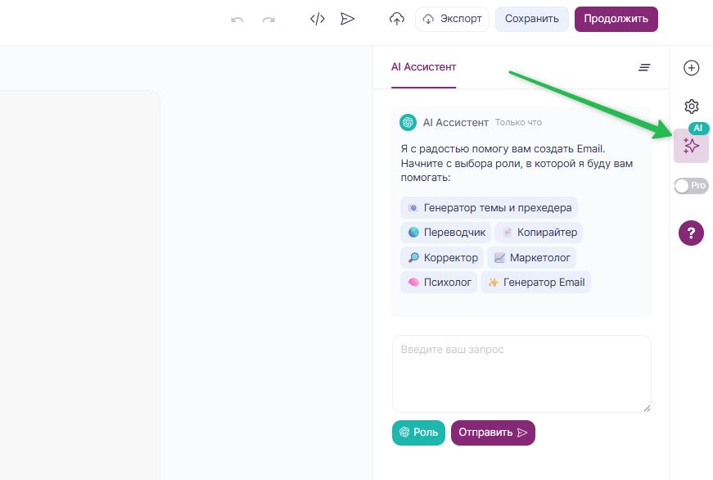Toggle the Pro switch
713x480 pixels.
tap(691, 186)
